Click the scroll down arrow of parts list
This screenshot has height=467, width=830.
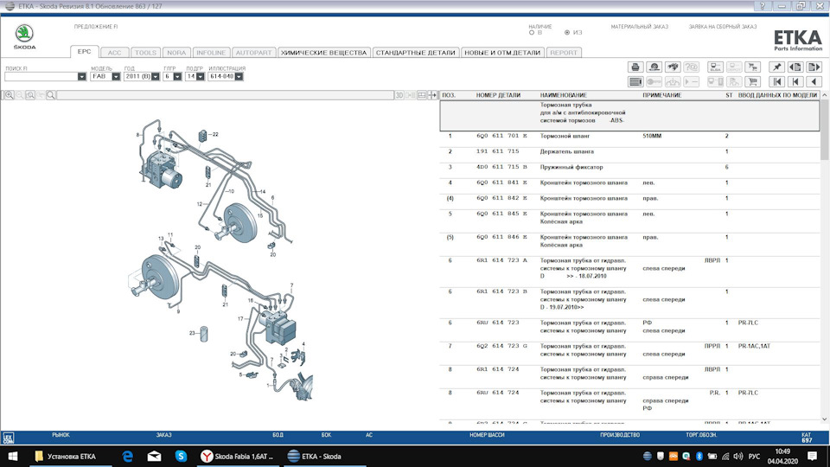tap(824, 419)
